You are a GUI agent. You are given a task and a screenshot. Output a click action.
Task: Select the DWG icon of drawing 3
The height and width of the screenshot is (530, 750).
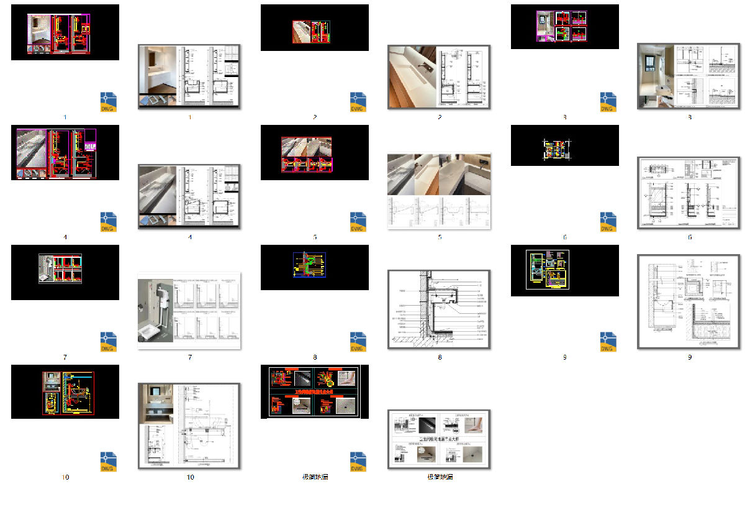(608, 101)
